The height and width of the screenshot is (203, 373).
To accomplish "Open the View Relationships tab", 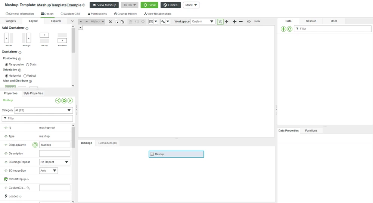I will click(x=158, y=14).
